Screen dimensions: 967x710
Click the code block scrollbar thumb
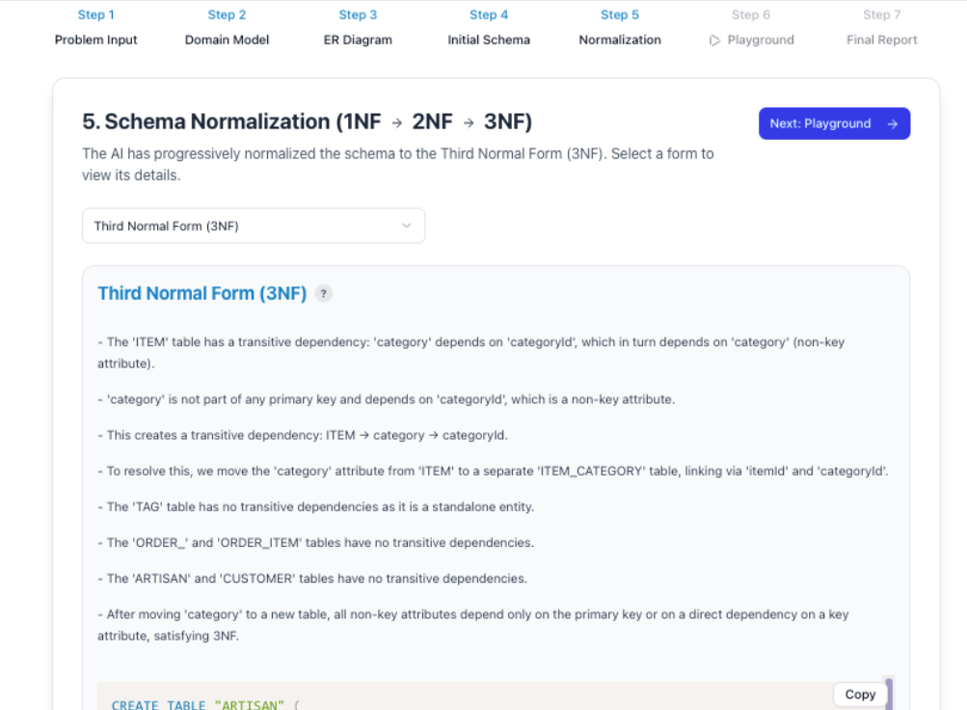(889, 694)
